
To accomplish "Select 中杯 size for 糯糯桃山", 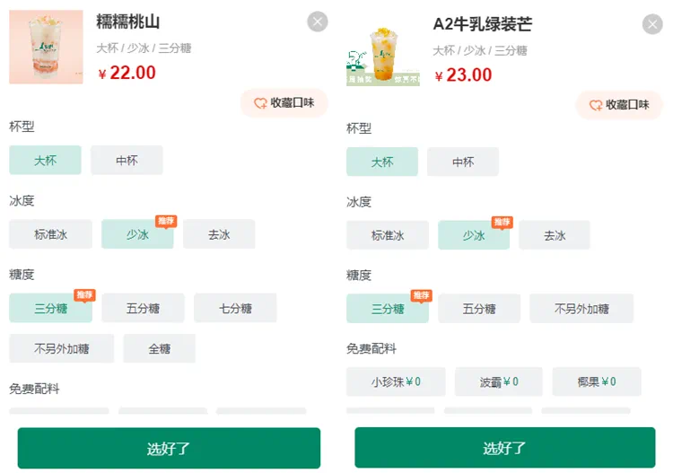I will click(127, 160).
